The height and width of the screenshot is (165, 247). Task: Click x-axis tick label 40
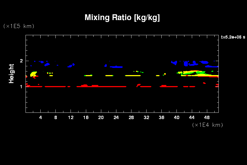(176, 117)
